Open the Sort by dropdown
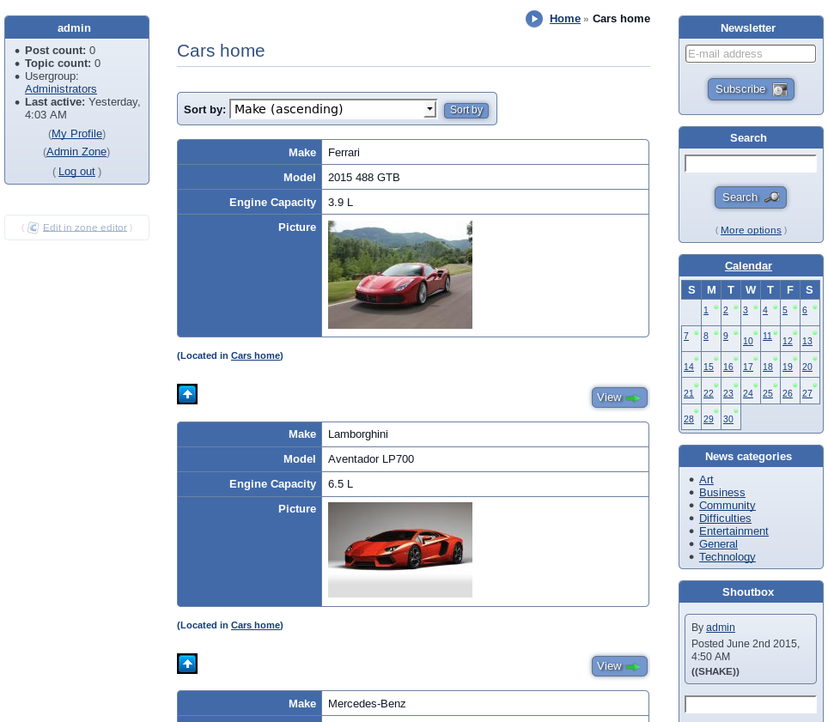This screenshot has width=828, height=722. 333,109
